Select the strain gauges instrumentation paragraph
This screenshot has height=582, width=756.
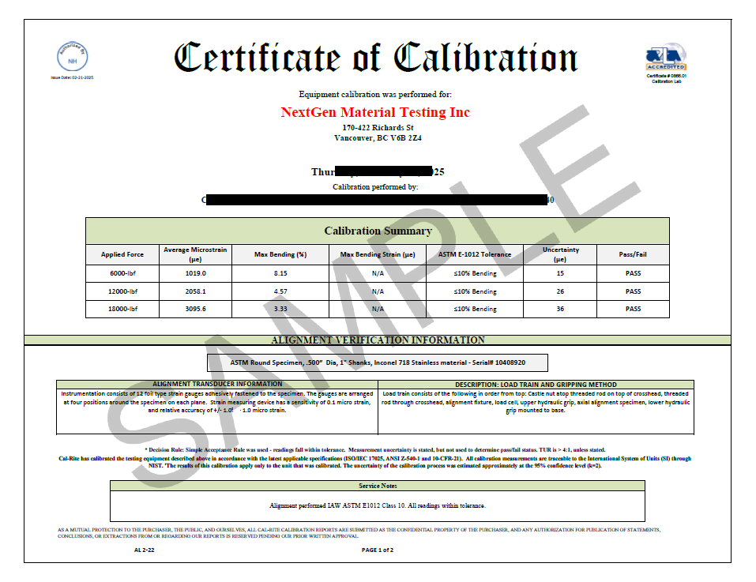[x=217, y=402]
